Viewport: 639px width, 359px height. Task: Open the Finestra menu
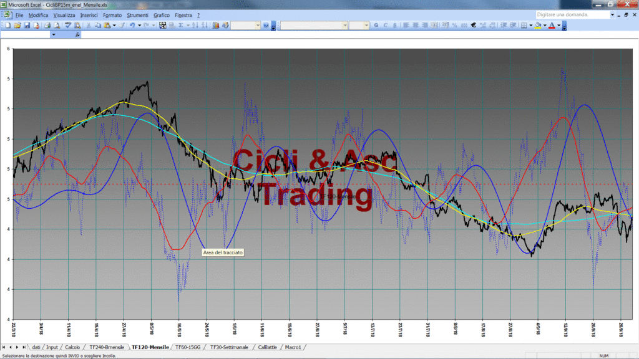click(x=183, y=15)
